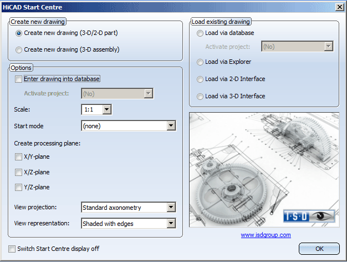This screenshot has width=347, height=262.
Task: Choose Load via database option
Action: click(200, 33)
